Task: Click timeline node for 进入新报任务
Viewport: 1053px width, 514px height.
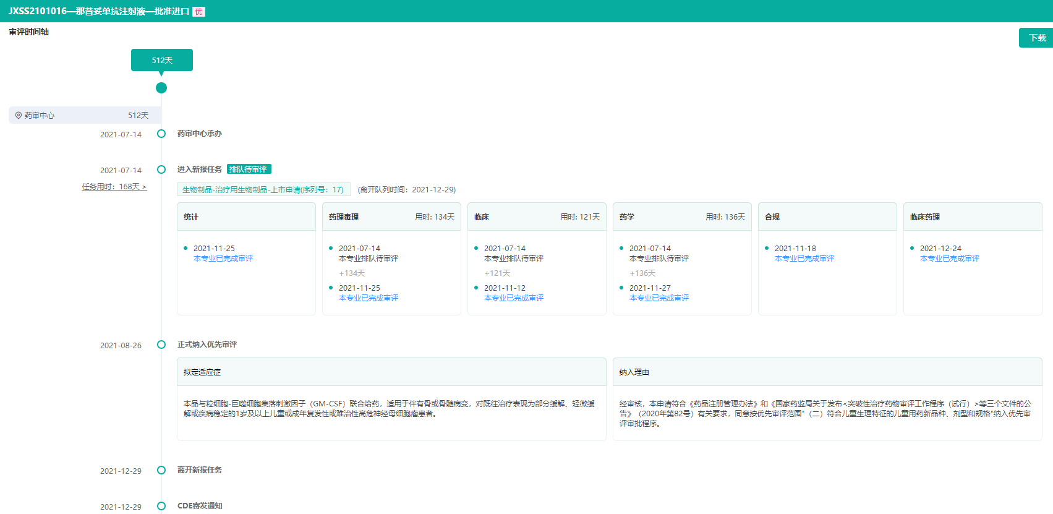Action: (161, 169)
